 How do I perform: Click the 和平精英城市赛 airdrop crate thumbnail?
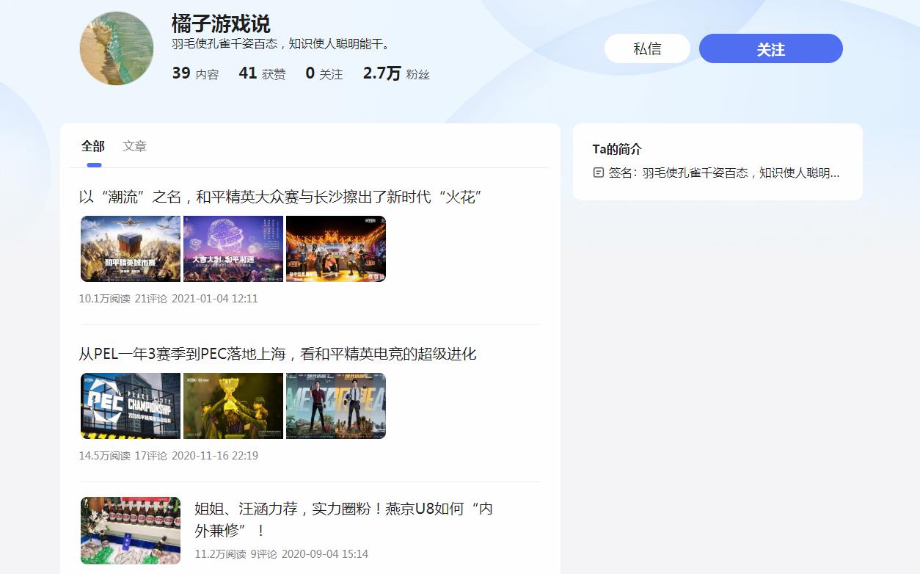pos(131,249)
